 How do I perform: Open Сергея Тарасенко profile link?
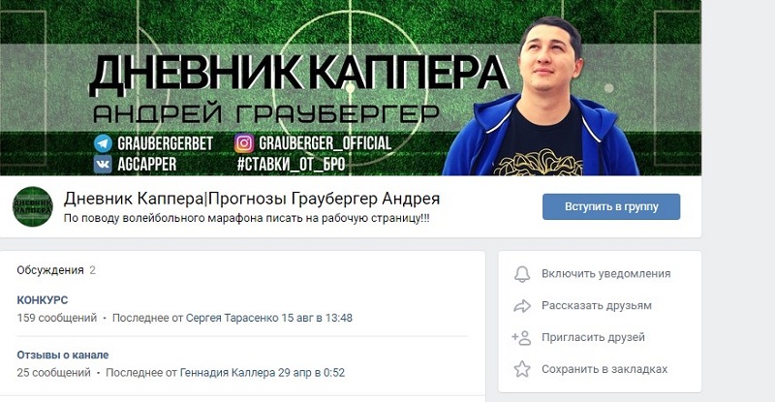click(232, 318)
